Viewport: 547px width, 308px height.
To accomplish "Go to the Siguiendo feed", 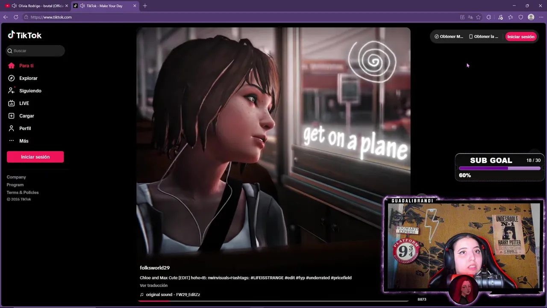I will tap(30, 91).
